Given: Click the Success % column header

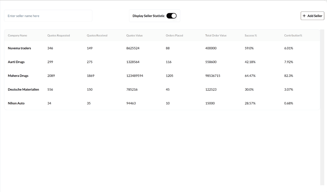Looking at the screenshot, I should click(x=251, y=36).
